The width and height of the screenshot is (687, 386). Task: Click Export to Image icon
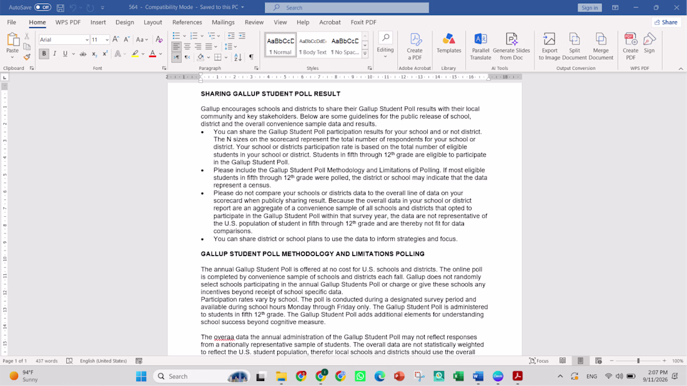point(550,46)
